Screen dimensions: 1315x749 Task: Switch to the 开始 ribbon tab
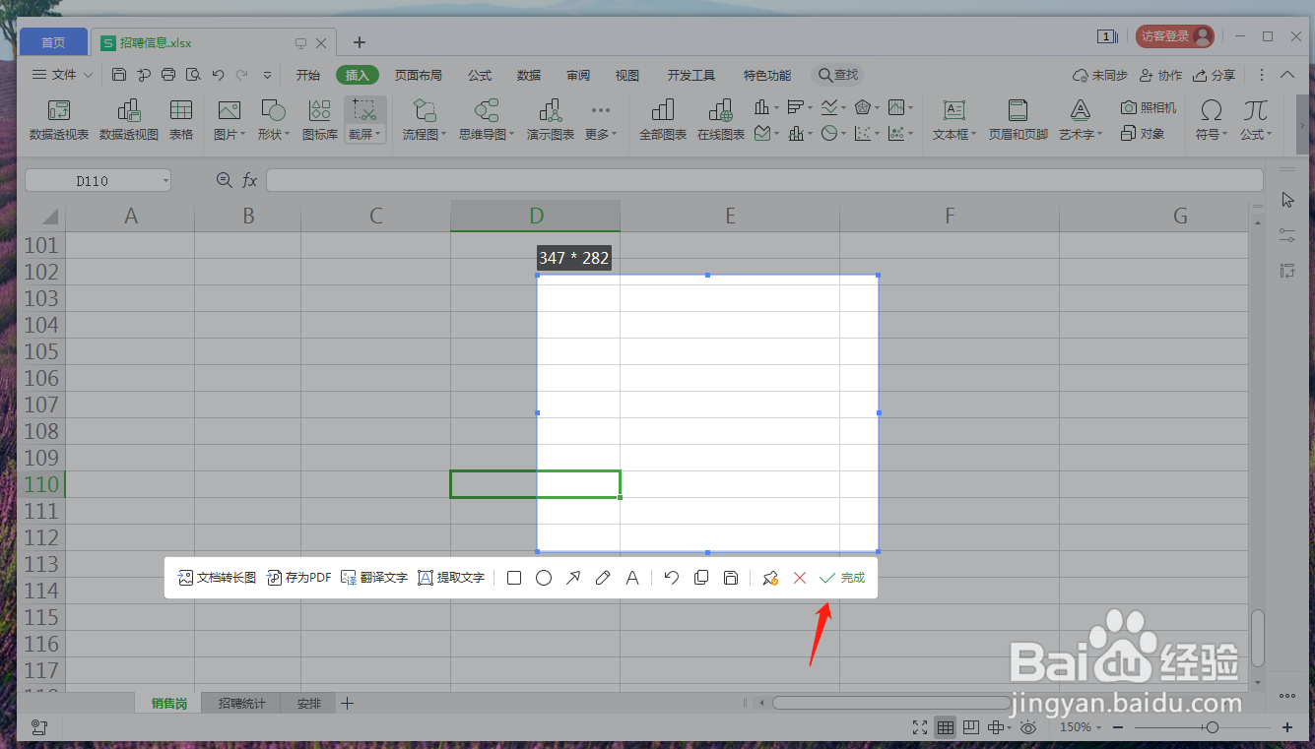tap(308, 75)
